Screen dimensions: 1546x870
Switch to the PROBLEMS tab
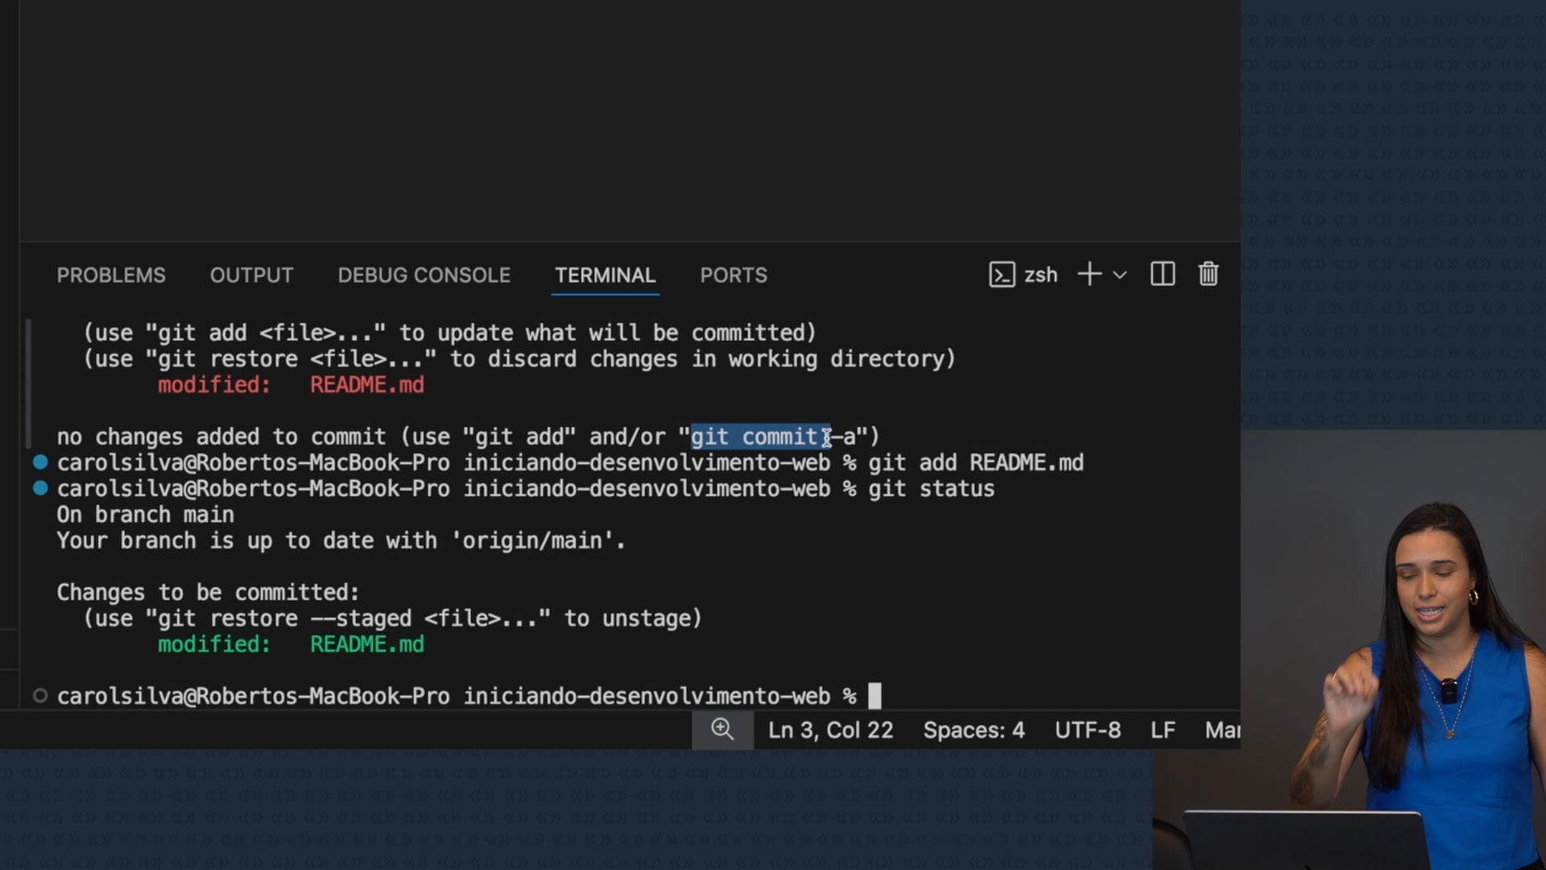coord(111,275)
